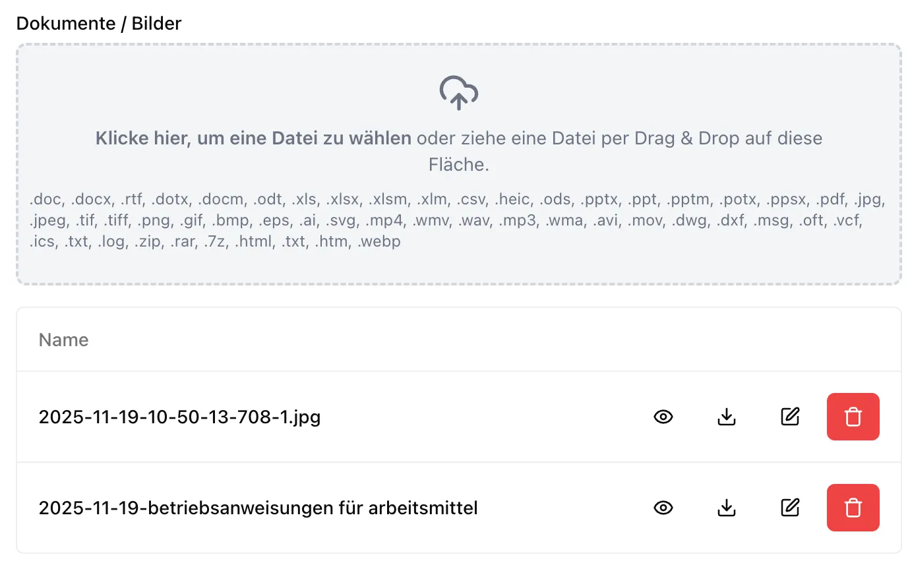Preview the betriebsanweisungen für arbeitsmittel document
This screenshot has height=567, width=910.
click(663, 508)
